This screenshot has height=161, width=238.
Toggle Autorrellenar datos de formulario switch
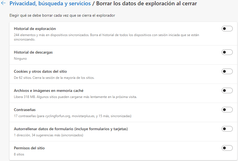227,129
